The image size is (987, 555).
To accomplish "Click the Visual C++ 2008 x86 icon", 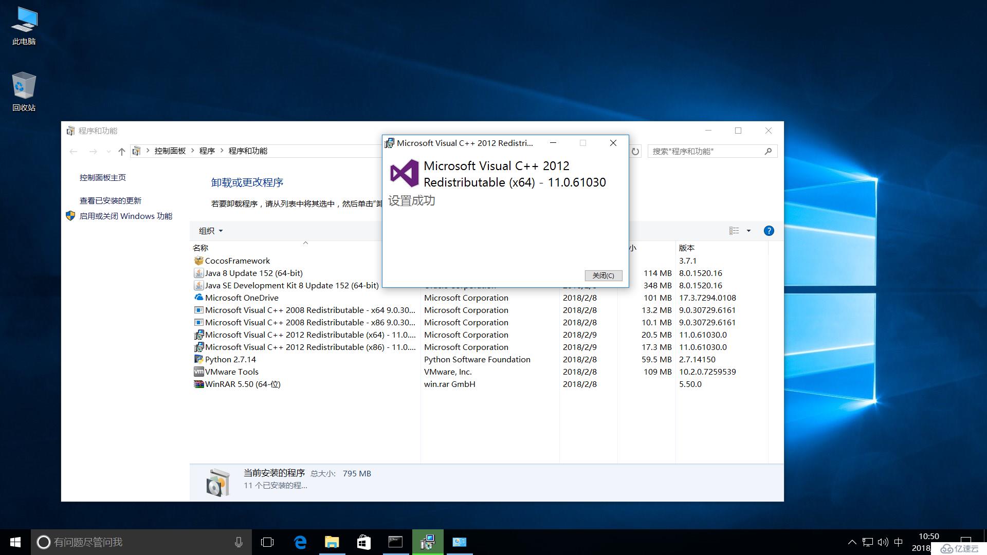I will coord(198,322).
